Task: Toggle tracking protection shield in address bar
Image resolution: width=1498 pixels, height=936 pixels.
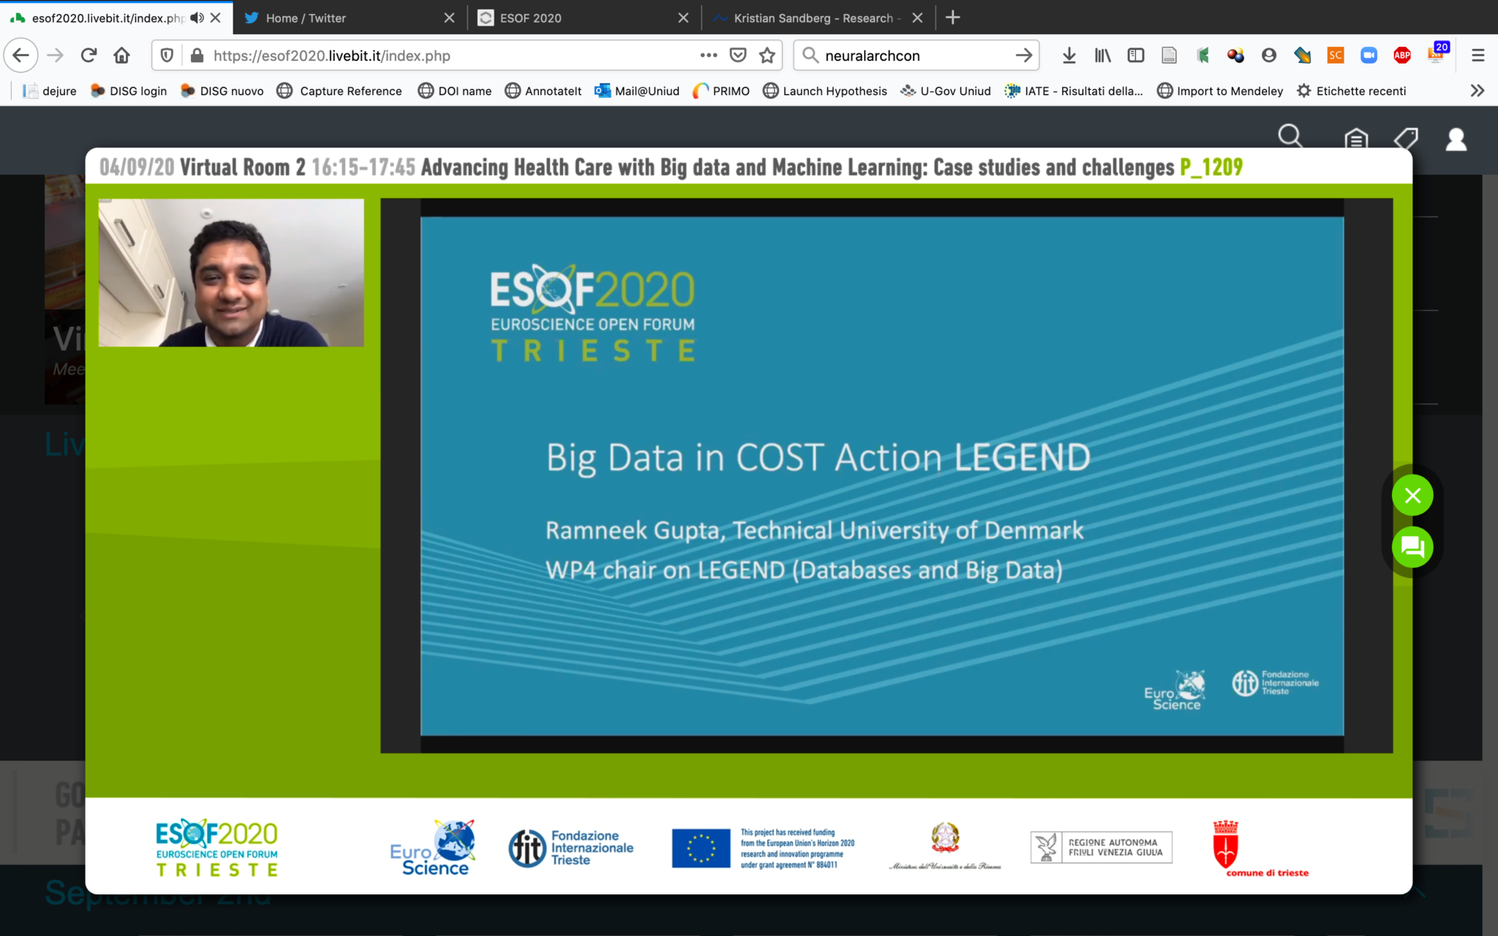Action: pyautogui.click(x=167, y=55)
